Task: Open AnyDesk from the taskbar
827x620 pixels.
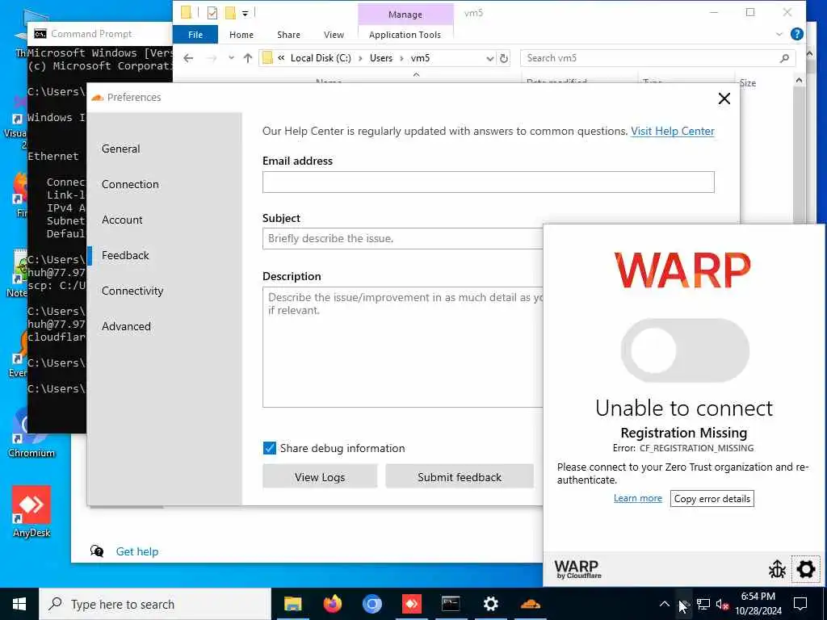Action: click(411, 604)
